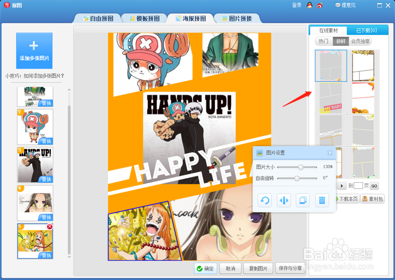Select the 在线素材 tab
Screen dimensions: 395x280
coord(328,30)
